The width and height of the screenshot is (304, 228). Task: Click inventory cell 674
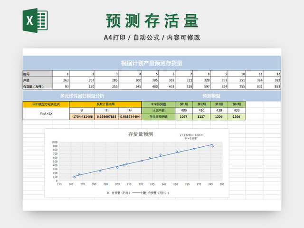(x=219, y=86)
